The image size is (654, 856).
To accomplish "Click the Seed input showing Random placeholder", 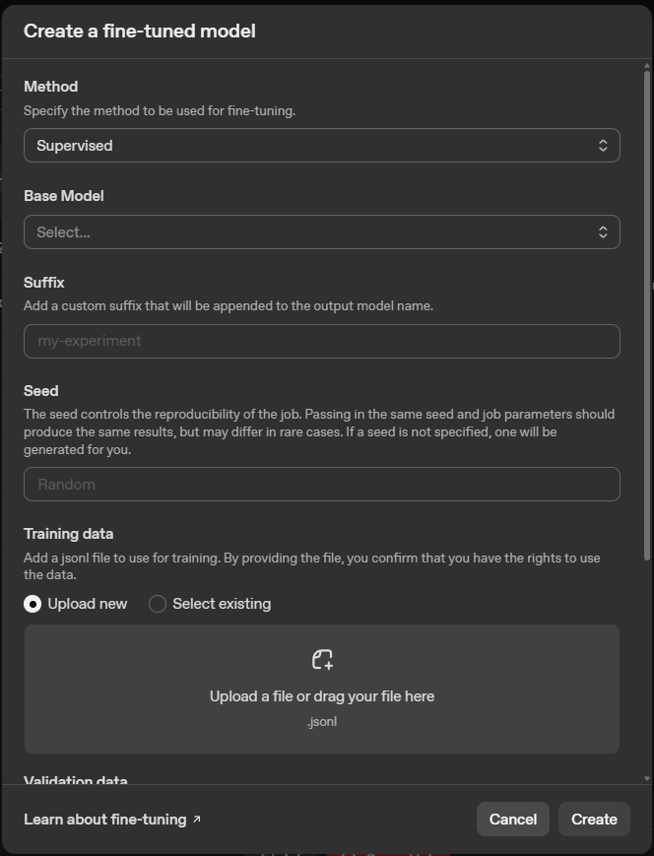I will [x=322, y=484].
